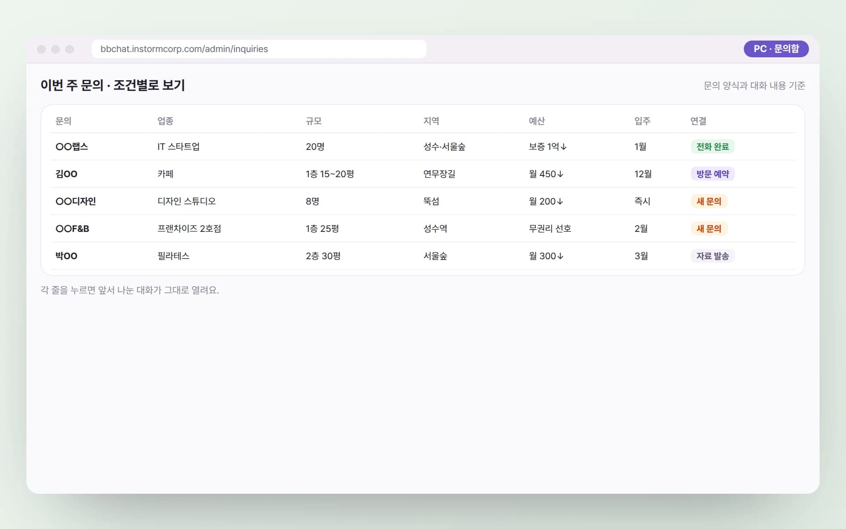This screenshot has width=846, height=529.
Task: Click the 업종 column header
Action: pyautogui.click(x=165, y=121)
